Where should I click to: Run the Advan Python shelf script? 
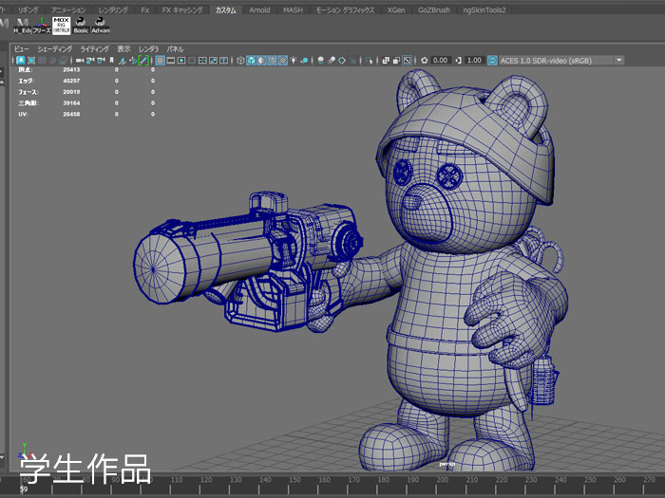[100, 25]
